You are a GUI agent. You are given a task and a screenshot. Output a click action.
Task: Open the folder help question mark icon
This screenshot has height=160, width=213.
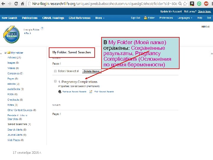tap(42, 28)
